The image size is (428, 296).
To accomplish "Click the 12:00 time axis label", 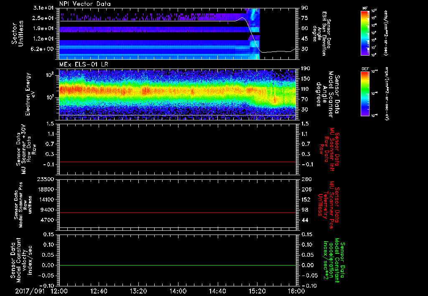I will click(x=59, y=291).
